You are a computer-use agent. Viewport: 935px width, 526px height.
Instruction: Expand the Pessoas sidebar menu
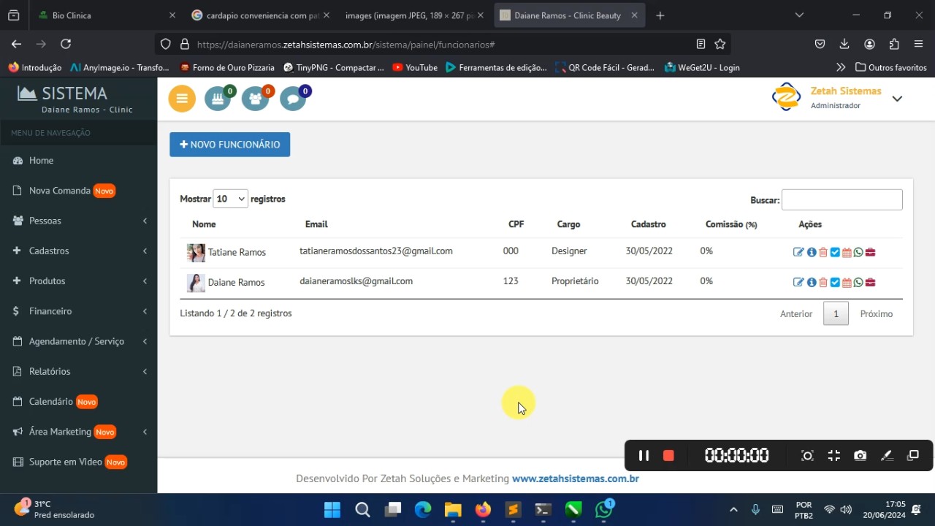(x=79, y=221)
